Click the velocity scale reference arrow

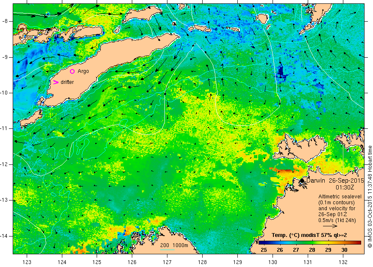[330, 226]
